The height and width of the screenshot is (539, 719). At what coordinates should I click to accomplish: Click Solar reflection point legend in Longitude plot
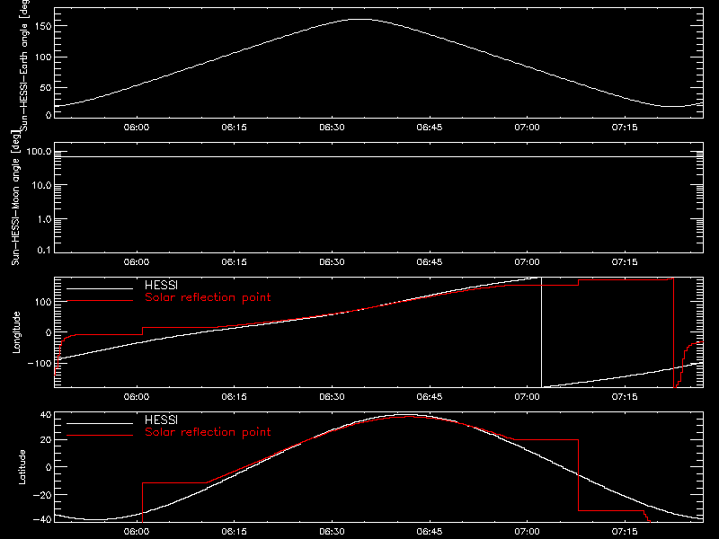pyautogui.click(x=208, y=297)
